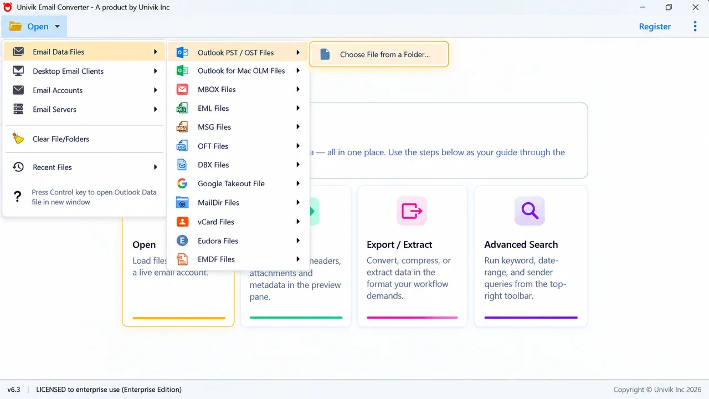Click the v6.3 version label

point(14,390)
